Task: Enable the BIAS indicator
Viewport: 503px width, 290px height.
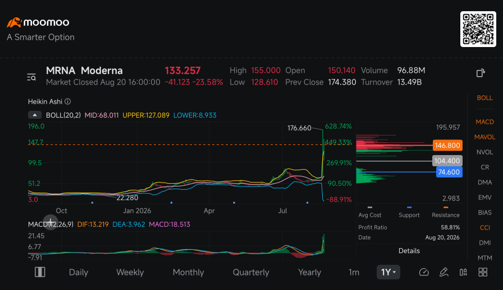Action: click(484, 212)
